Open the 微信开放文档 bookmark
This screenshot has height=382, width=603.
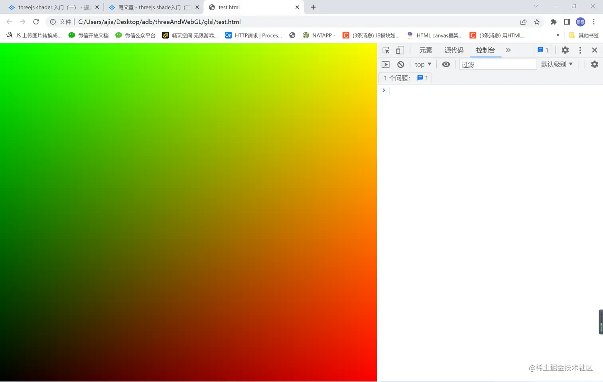click(89, 35)
